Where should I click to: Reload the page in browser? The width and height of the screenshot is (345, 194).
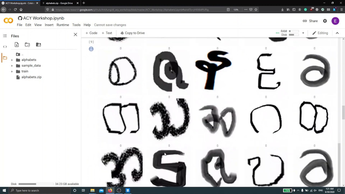tap(15, 9)
